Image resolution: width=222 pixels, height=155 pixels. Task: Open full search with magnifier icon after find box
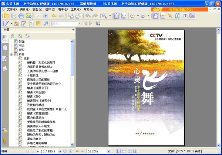click(98, 24)
